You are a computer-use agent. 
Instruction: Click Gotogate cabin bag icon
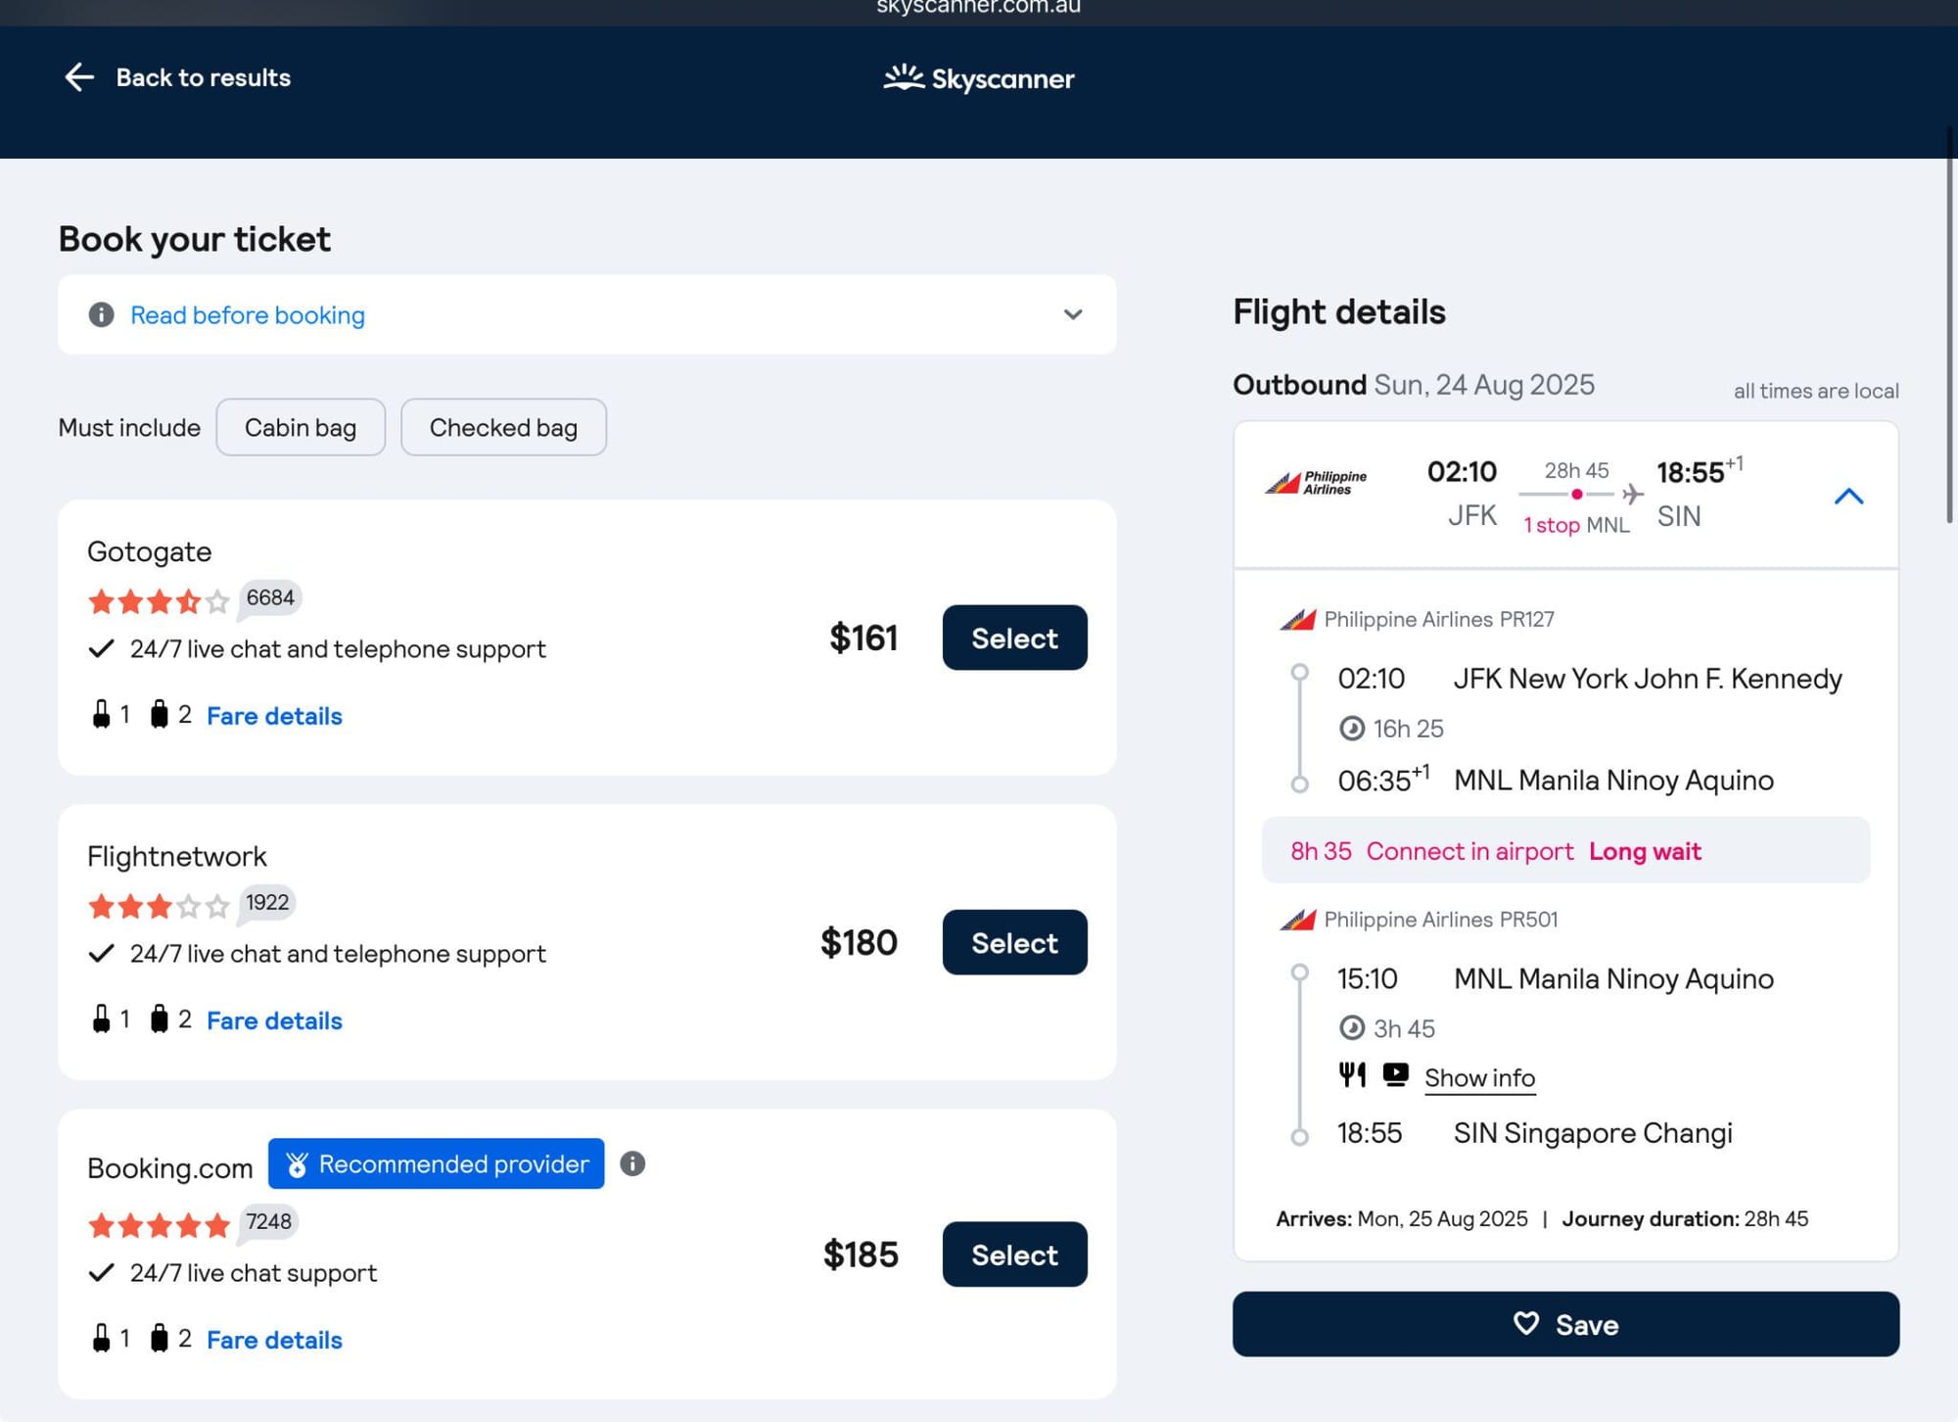tap(101, 714)
